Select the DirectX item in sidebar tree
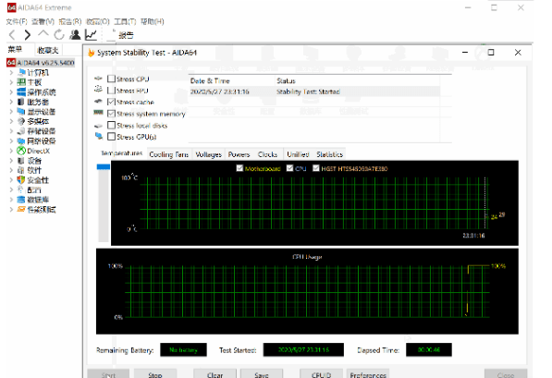Screen dimensions: 552x378 pyautogui.click(x=39, y=151)
